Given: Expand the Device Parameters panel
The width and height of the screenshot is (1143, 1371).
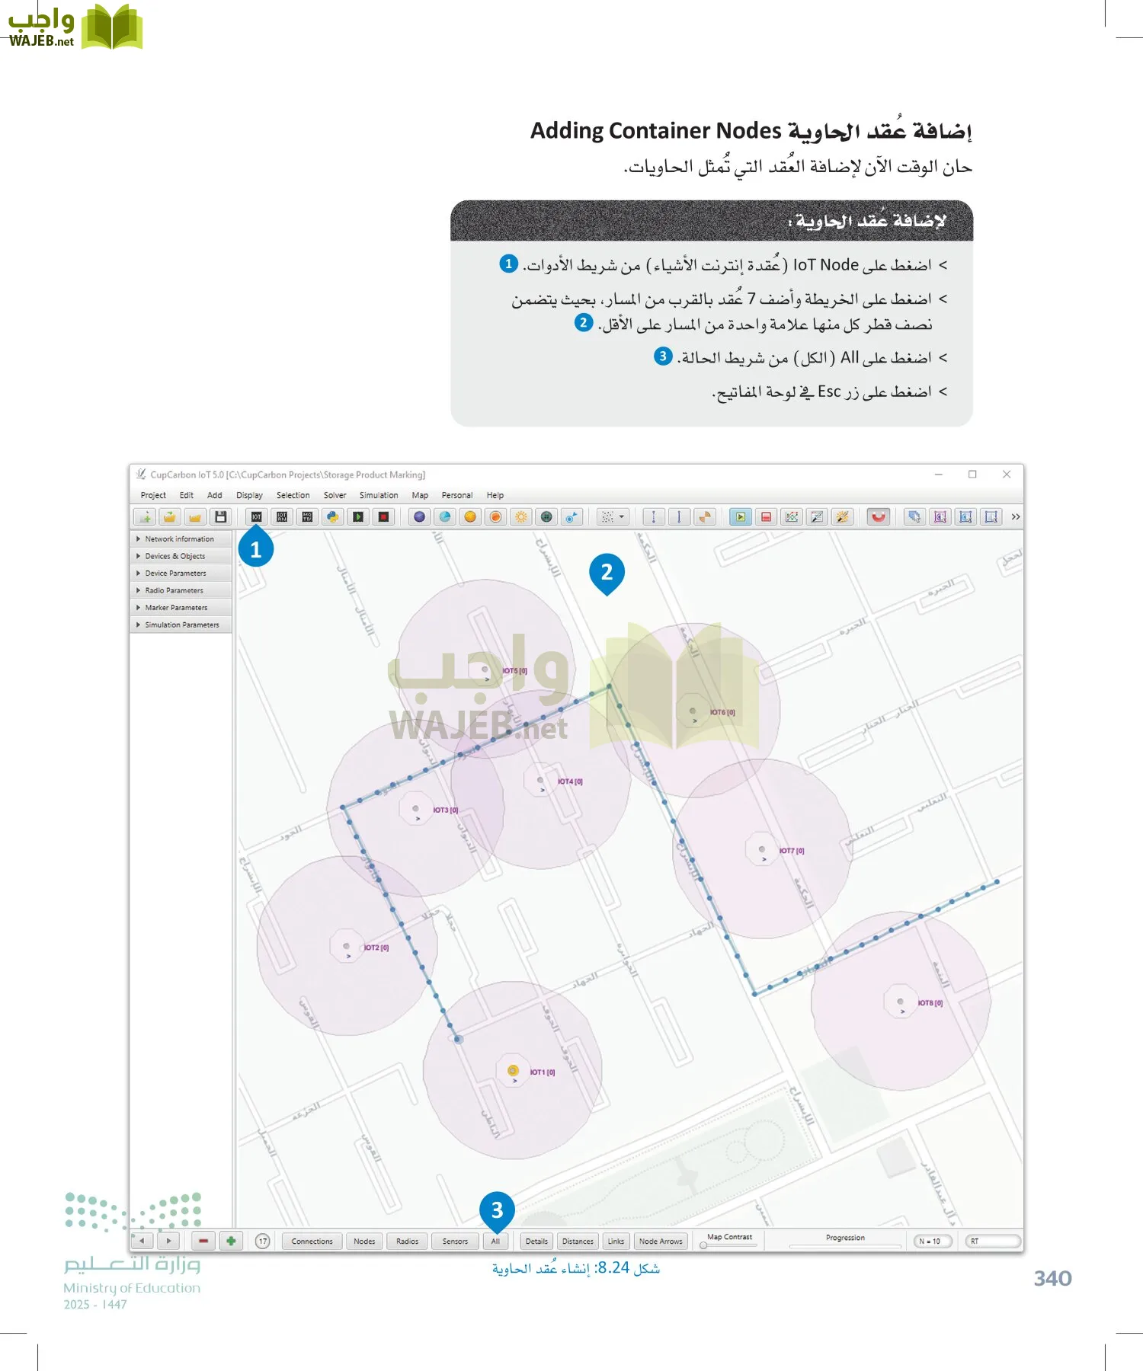Looking at the screenshot, I should point(181,573).
